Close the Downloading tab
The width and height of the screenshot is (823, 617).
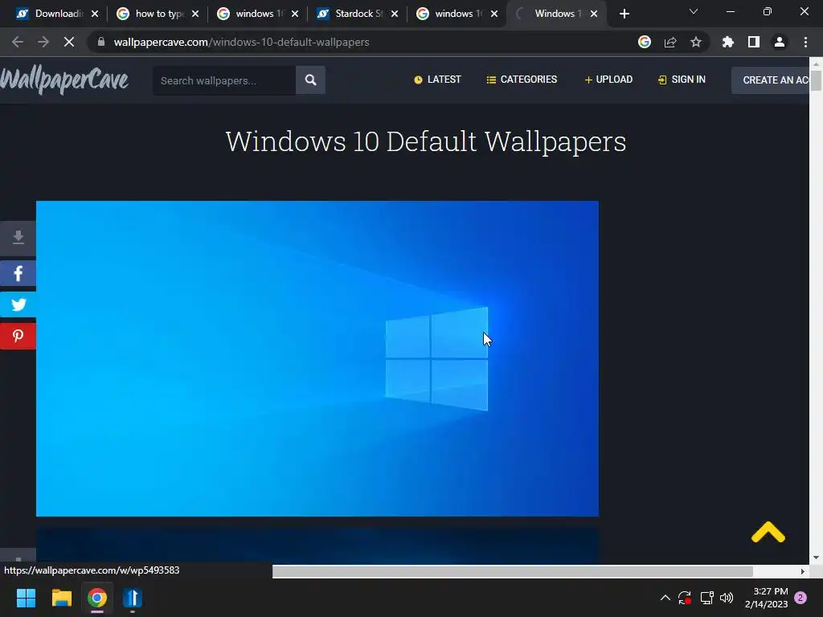tap(95, 14)
